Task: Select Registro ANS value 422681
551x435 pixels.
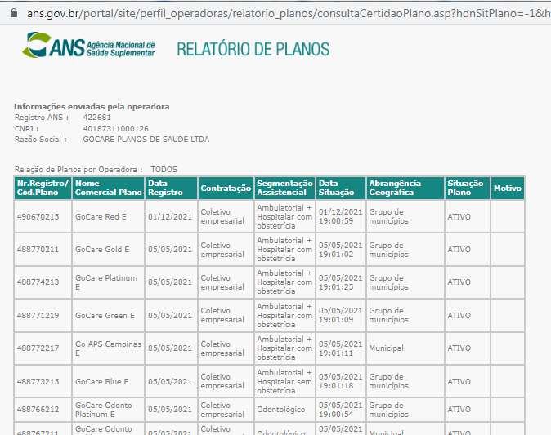Action: click(x=96, y=118)
